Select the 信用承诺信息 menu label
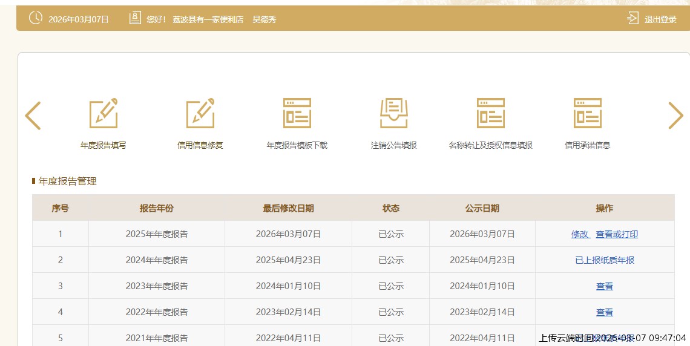The image size is (690, 346). (x=587, y=145)
